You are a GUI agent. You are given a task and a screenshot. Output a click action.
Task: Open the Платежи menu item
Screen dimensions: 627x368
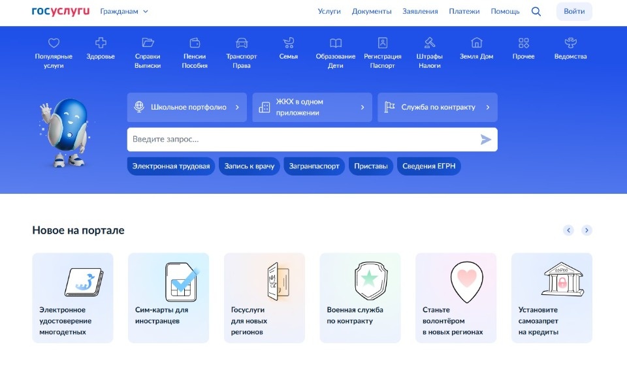[x=464, y=12]
